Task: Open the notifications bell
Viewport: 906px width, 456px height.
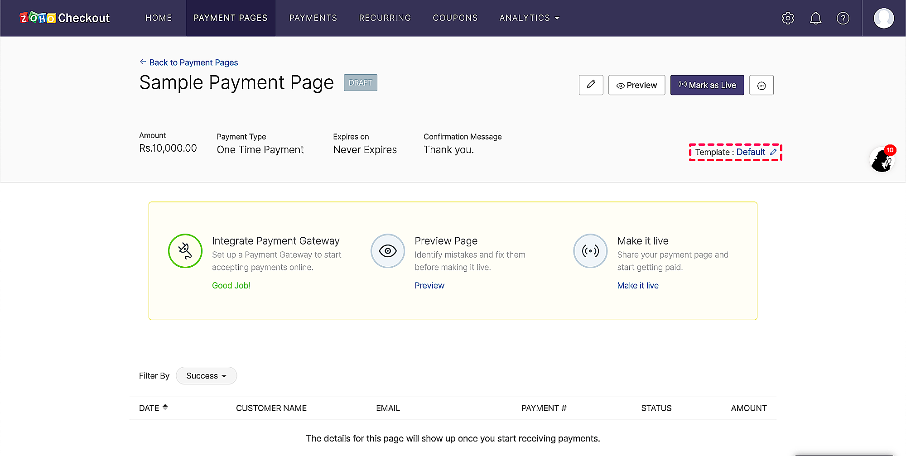Action: click(x=815, y=18)
